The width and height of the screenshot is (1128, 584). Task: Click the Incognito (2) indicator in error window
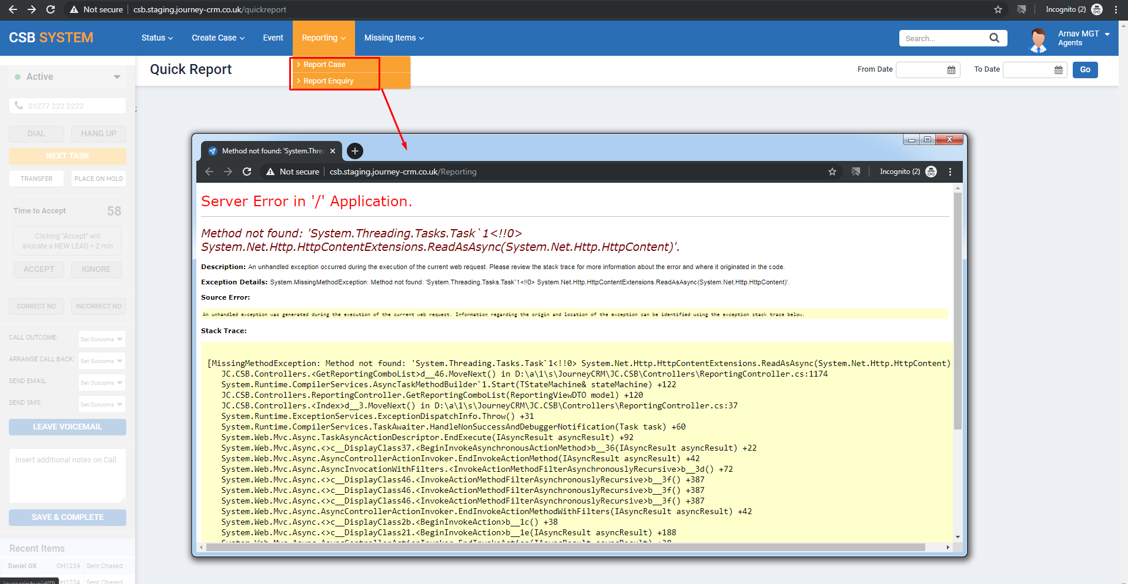(x=908, y=172)
